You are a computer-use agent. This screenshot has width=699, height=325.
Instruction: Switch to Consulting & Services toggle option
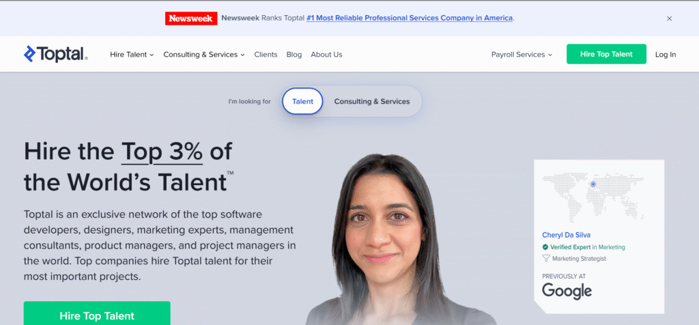coord(372,101)
